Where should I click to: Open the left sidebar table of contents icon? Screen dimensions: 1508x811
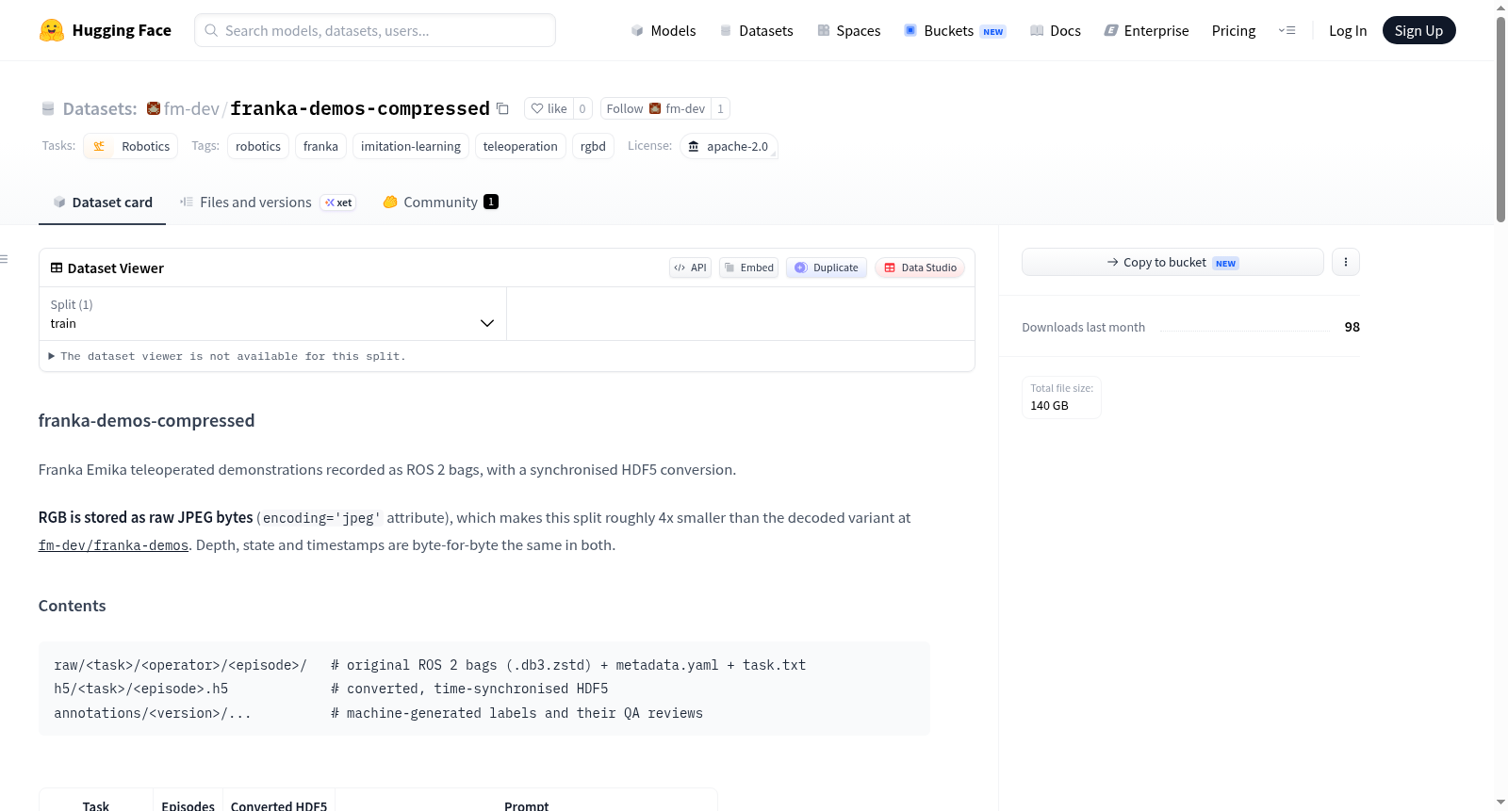(x=4, y=259)
